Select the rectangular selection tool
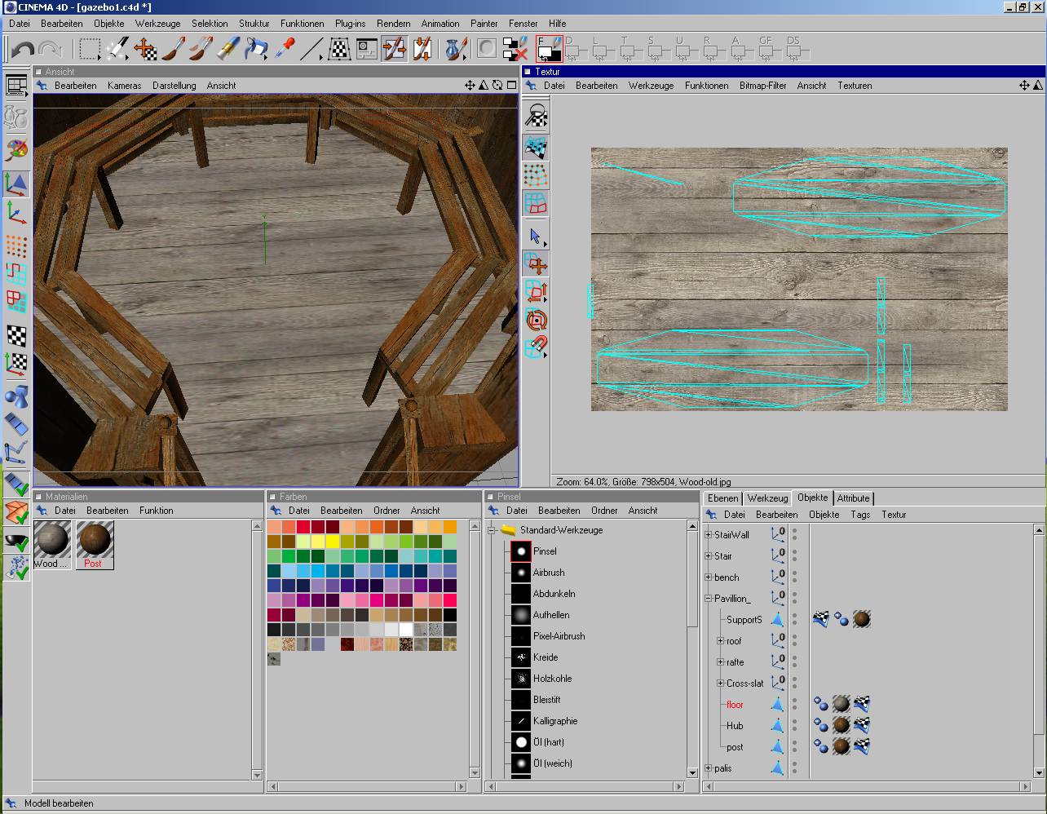 [x=89, y=50]
